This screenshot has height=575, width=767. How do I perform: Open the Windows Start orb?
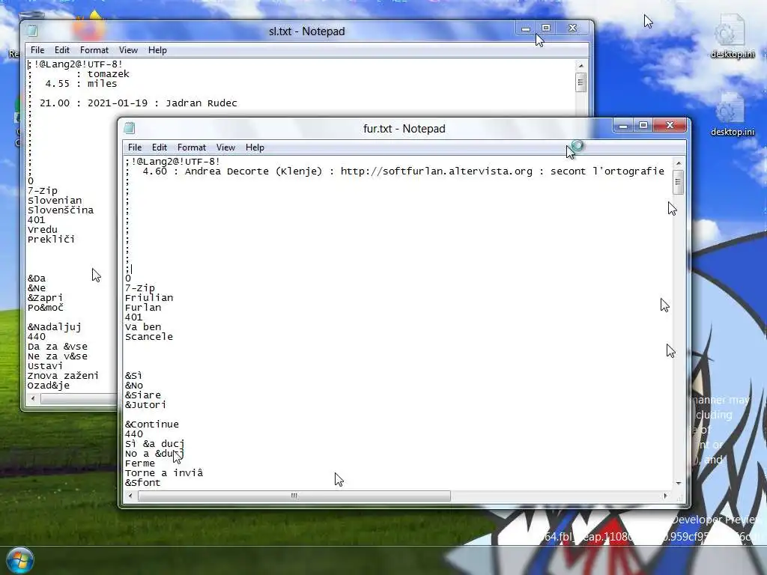(x=20, y=560)
